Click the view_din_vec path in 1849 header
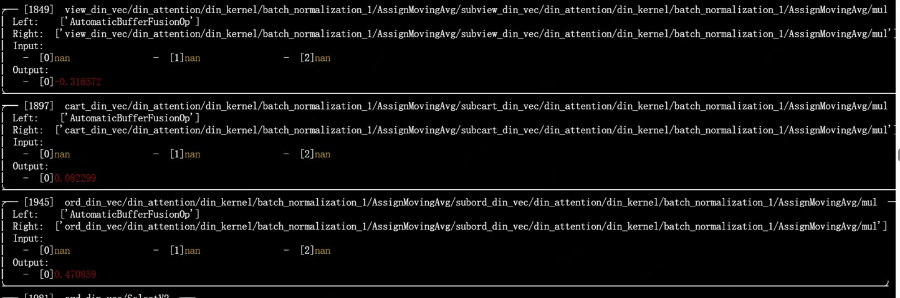Screen dimensions: 900x298 tap(476, 9)
